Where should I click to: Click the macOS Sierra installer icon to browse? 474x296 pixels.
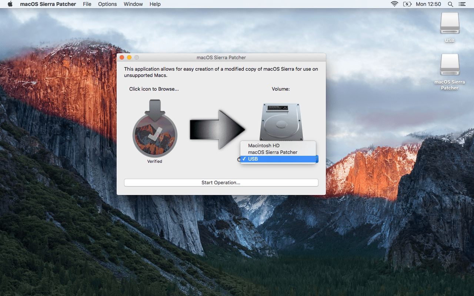pyautogui.click(x=155, y=128)
